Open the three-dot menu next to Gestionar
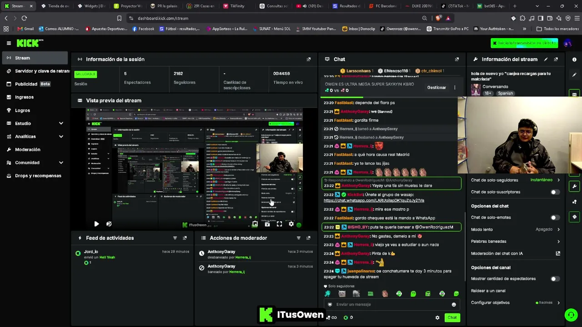This screenshot has width=582, height=327. [x=455, y=88]
